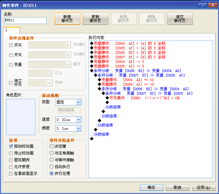Uncheck the 移动时动画 option

click(11, 146)
